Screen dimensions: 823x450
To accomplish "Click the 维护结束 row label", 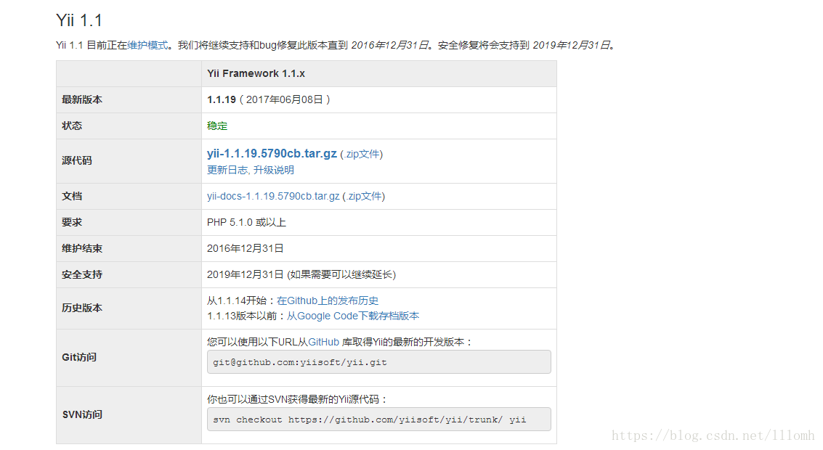I will point(82,249).
